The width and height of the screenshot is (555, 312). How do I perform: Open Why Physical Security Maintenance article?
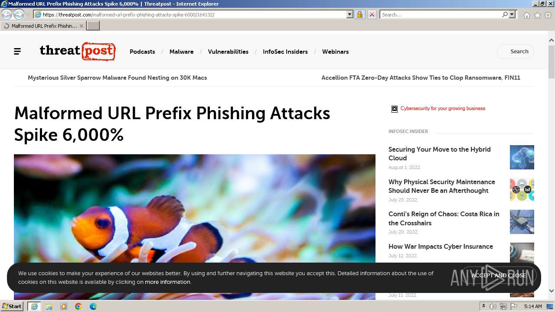click(x=441, y=186)
